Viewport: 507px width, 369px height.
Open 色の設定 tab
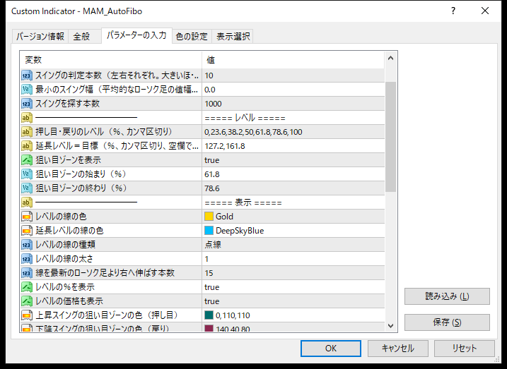[x=192, y=37]
